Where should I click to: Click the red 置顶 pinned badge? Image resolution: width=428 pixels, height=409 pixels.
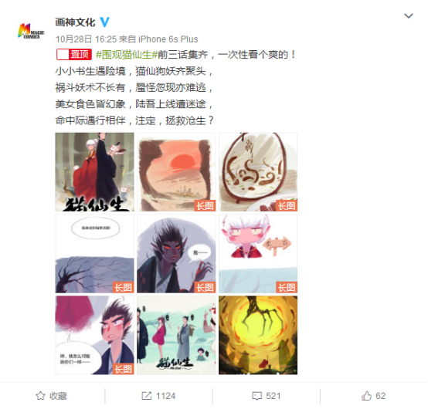[74, 55]
